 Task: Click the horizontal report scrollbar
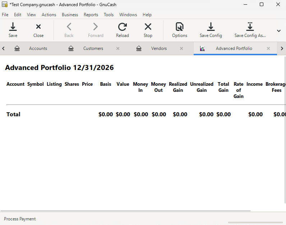point(125,211)
